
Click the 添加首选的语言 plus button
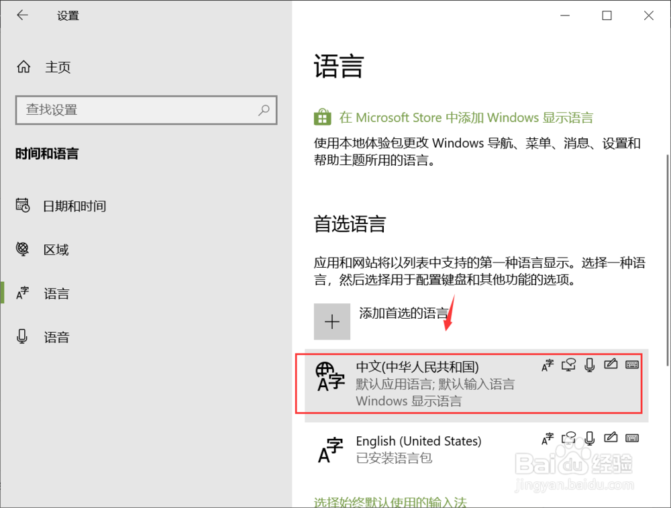tap(332, 321)
